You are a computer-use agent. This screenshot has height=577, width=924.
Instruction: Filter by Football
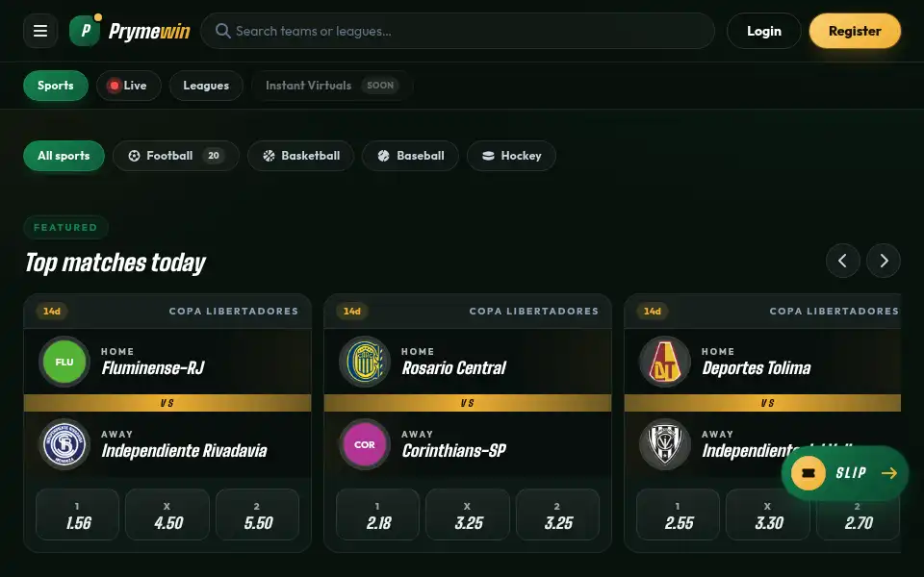[x=175, y=156]
